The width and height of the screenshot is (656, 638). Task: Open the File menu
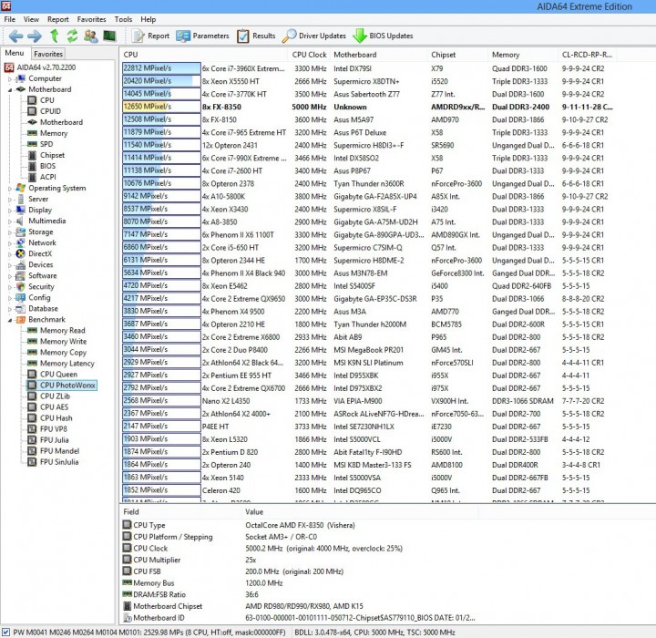pyautogui.click(x=10, y=19)
